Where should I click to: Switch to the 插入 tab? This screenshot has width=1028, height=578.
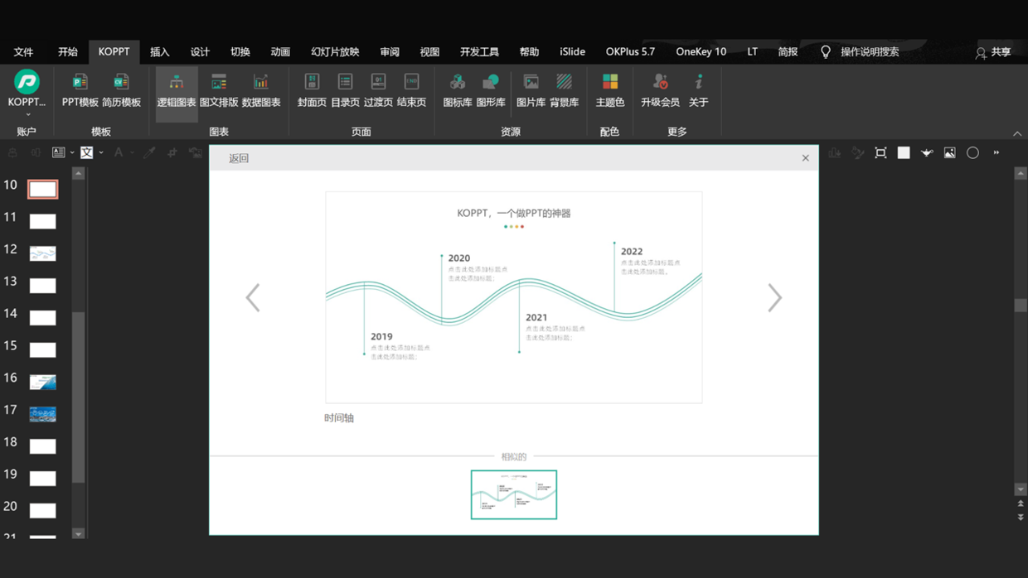[160, 52]
